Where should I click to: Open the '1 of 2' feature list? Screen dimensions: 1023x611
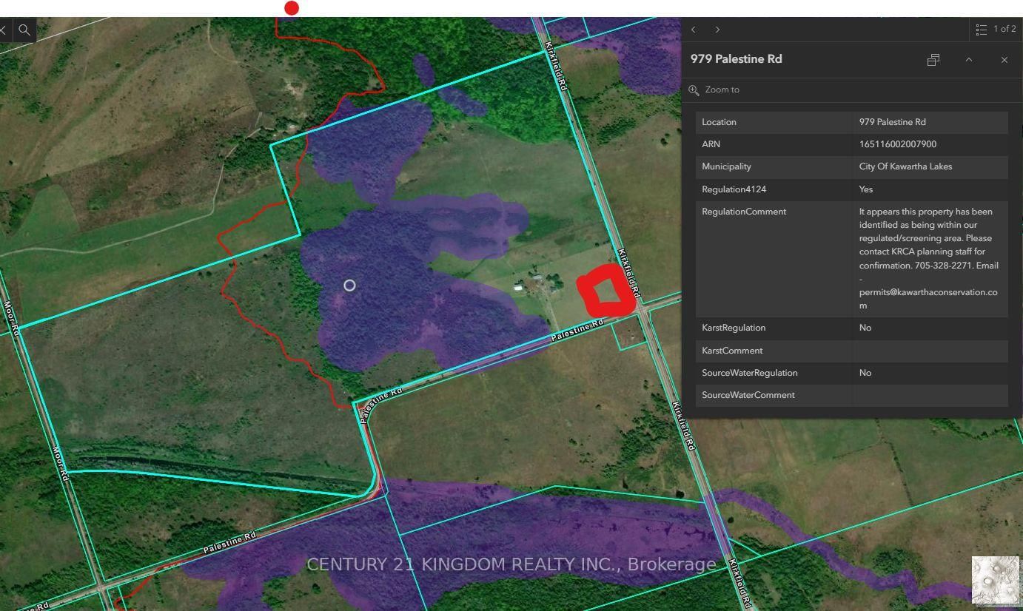point(996,30)
